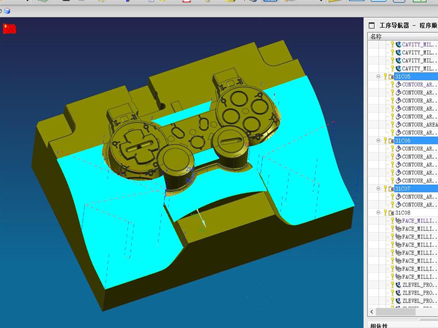Collapse the 31C05 program group
This screenshot has width=438, height=328.
(378, 77)
